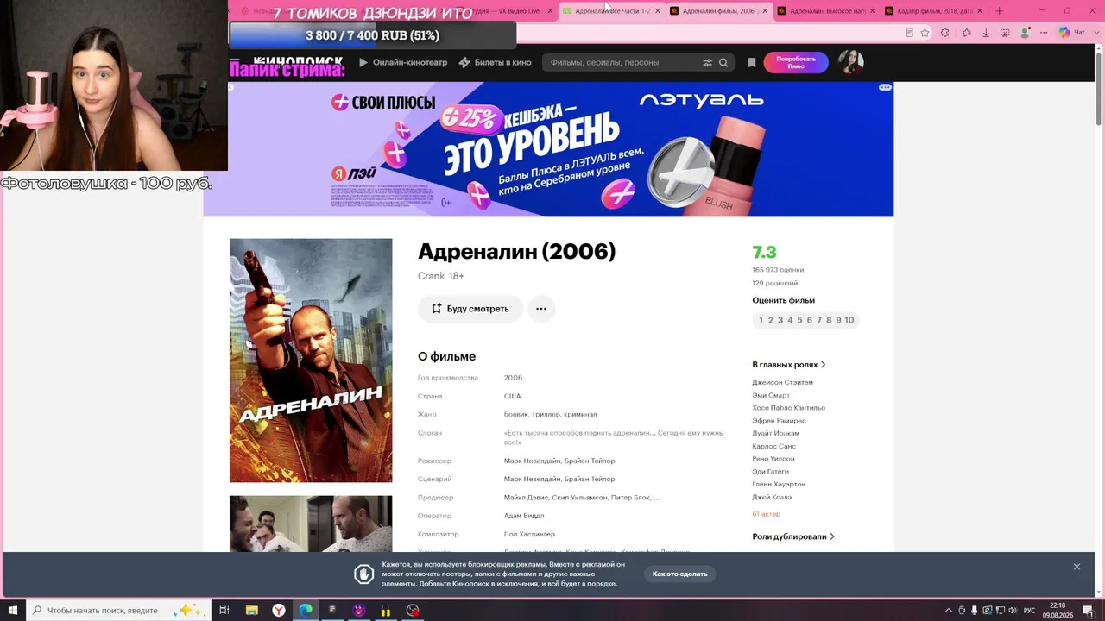Open the bookmarks ribbon icon in Kinopoisk header
This screenshot has height=621, width=1105.
pos(752,62)
